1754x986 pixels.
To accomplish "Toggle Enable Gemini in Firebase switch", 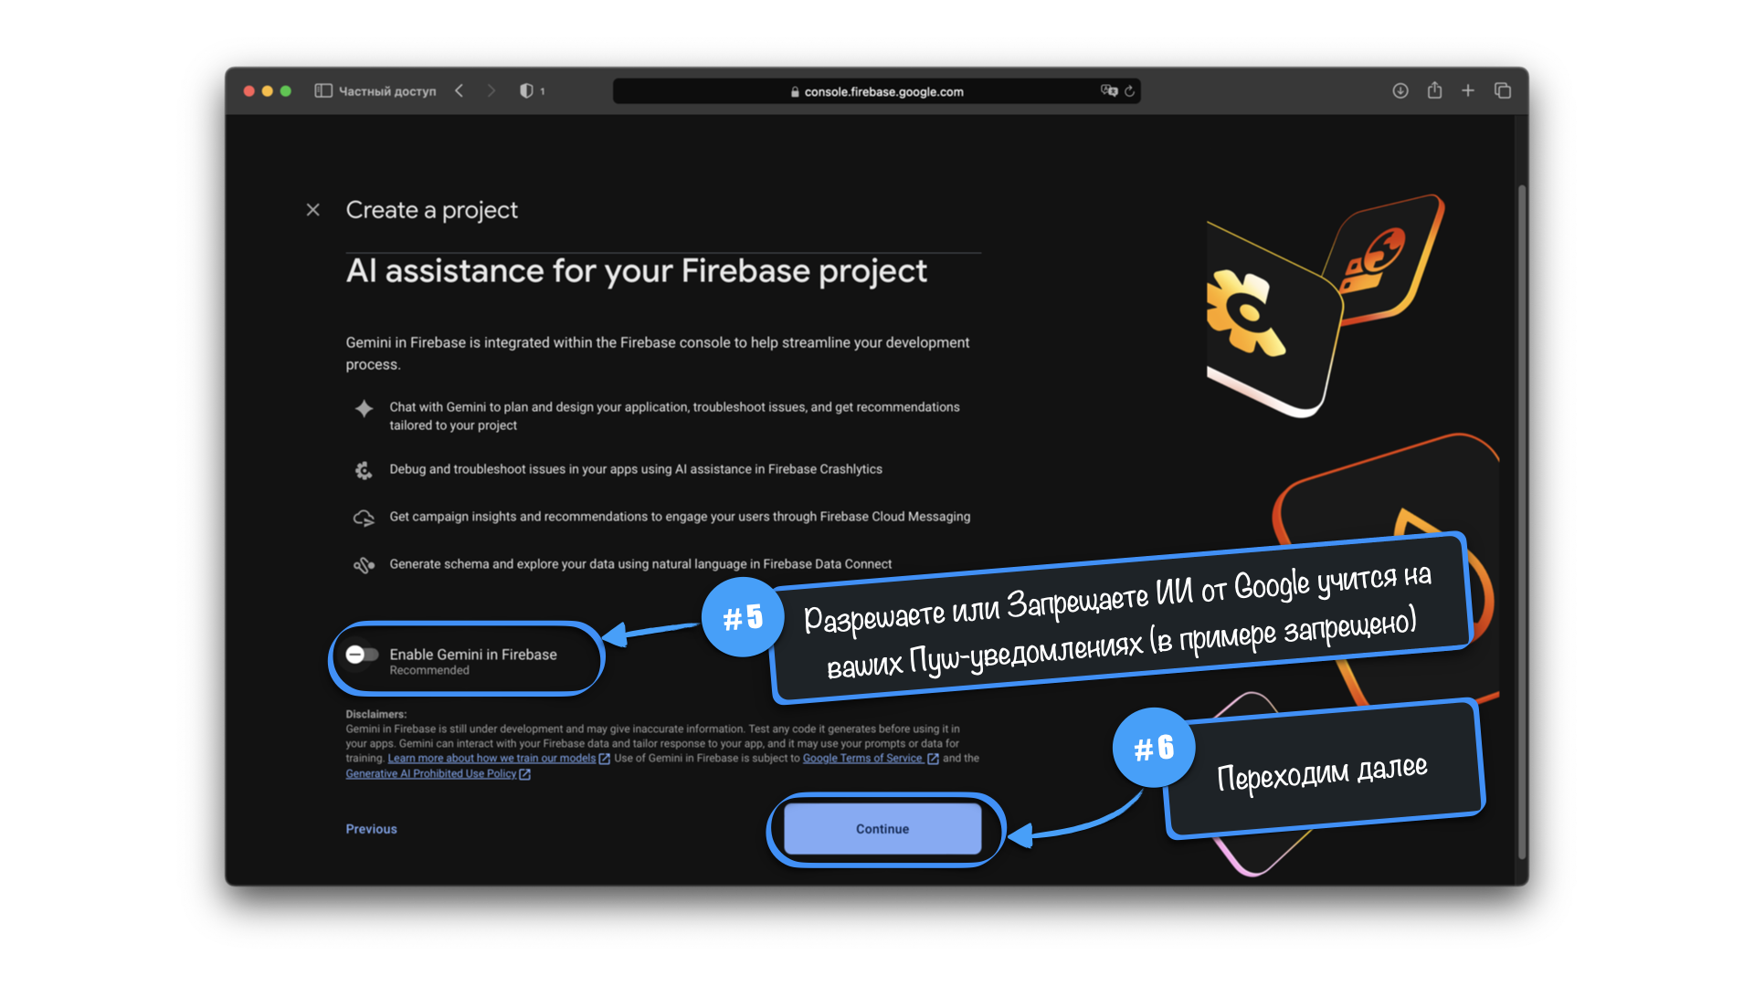I will 362,655.
